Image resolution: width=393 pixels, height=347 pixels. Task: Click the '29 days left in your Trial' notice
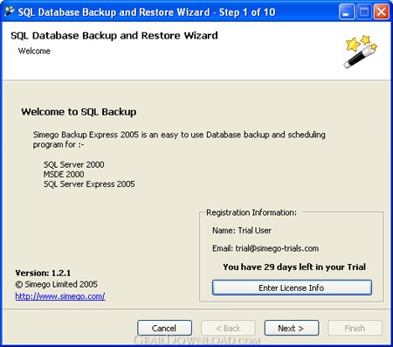tap(294, 267)
